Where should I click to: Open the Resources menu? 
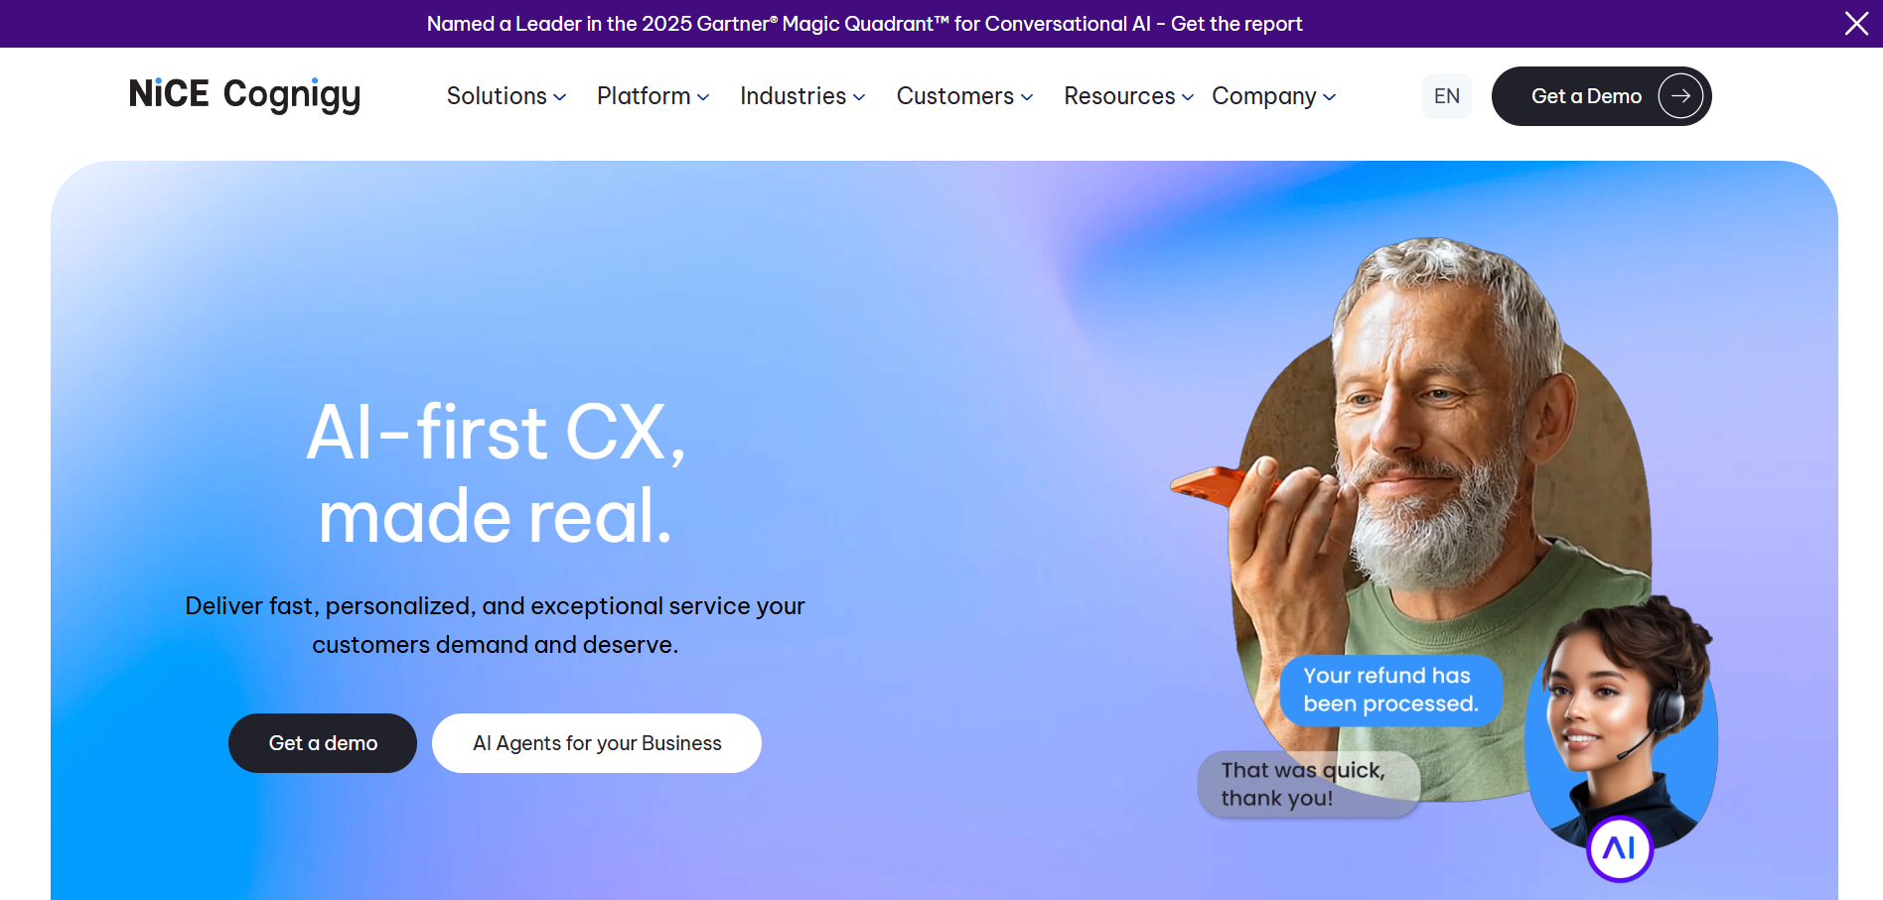[x=1128, y=96]
